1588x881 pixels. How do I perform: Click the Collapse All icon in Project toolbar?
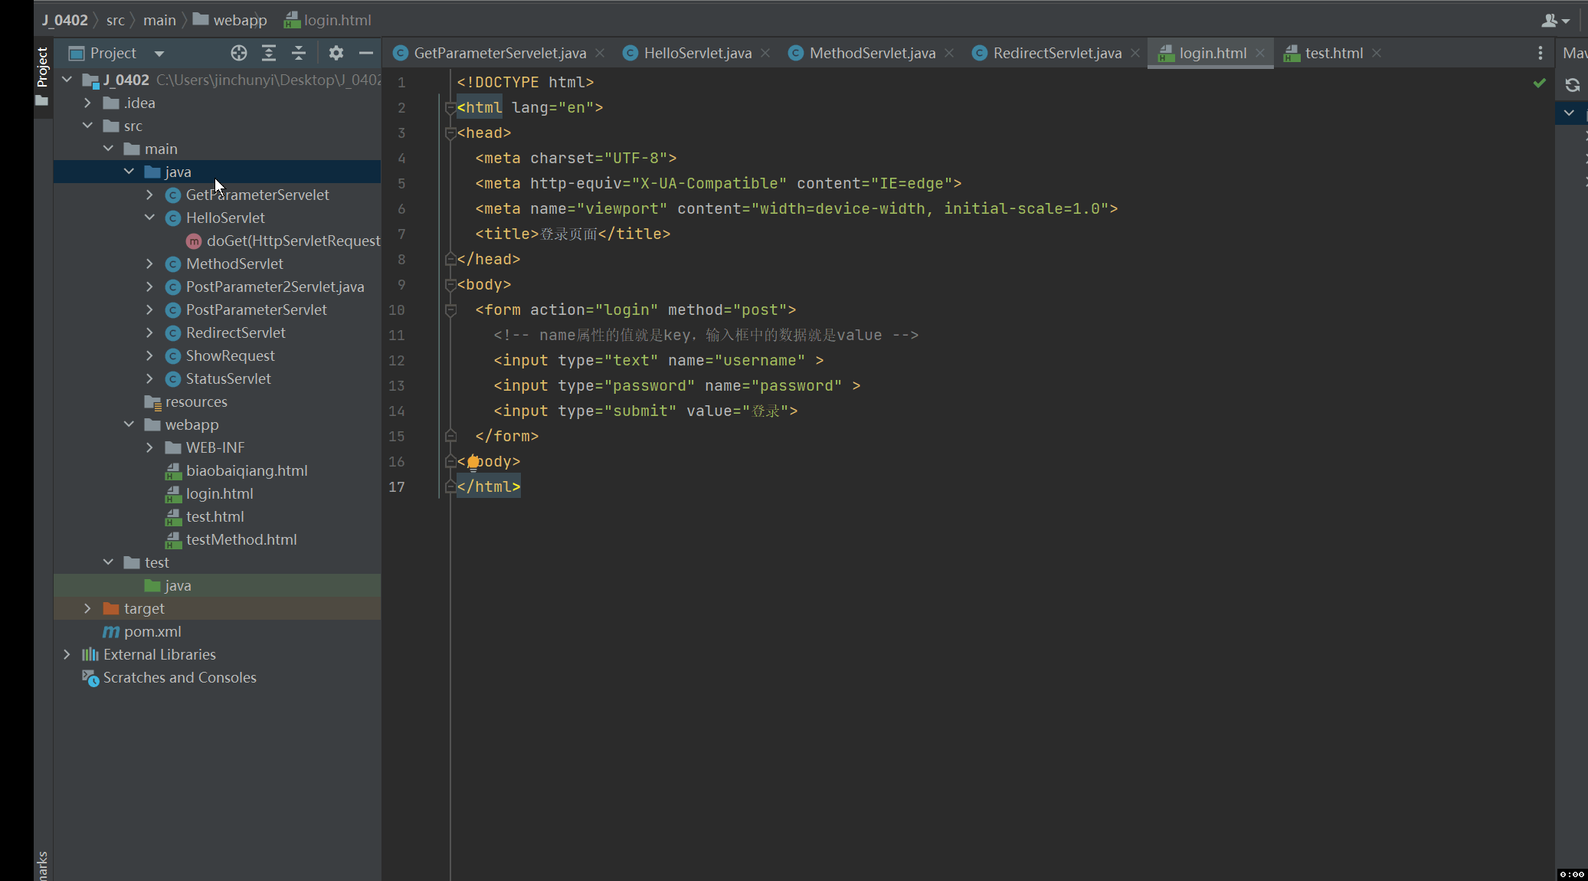299,53
